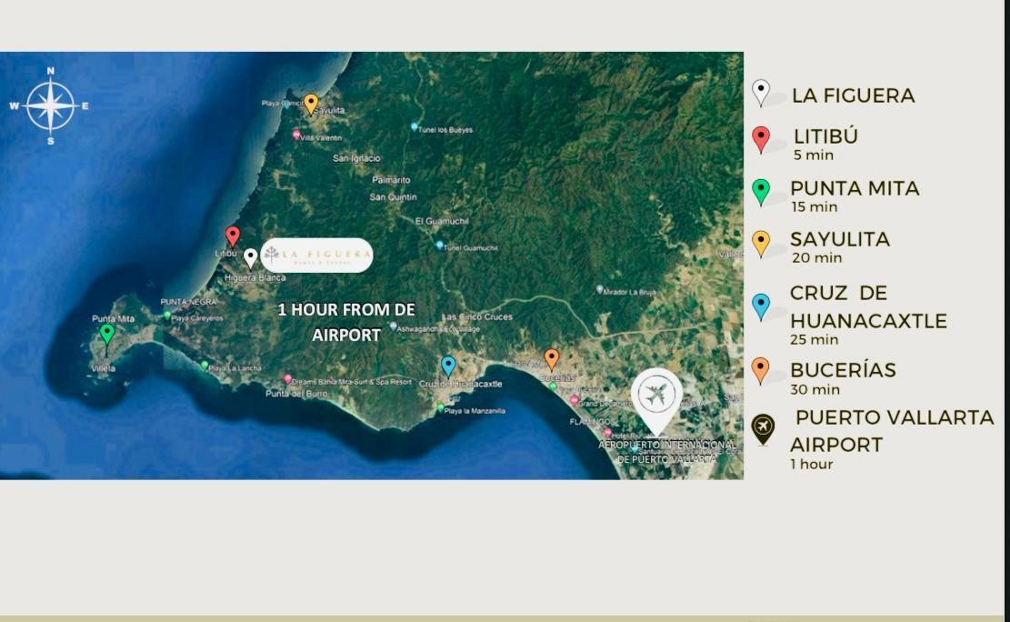
Task: Click the compass rose on the map
Action: pos(51,105)
